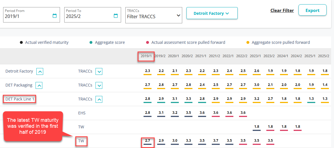The width and height of the screenshot is (334, 148).
Task: Click the black Actual verified maturity legend dot
Action: tap(21, 43)
